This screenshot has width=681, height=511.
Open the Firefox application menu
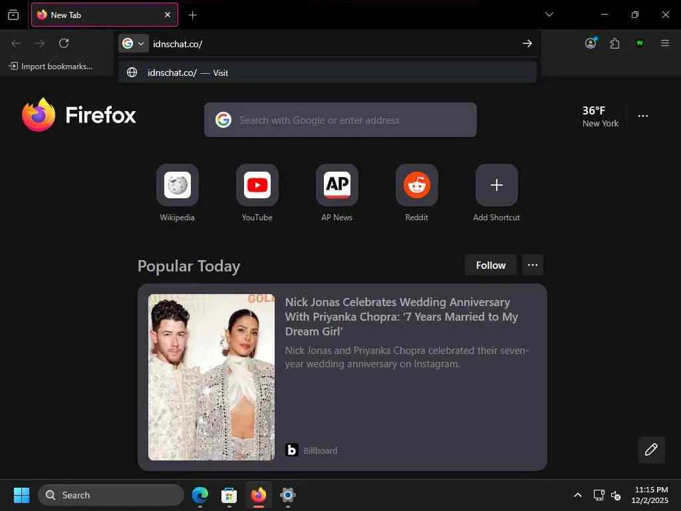pyautogui.click(x=664, y=43)
